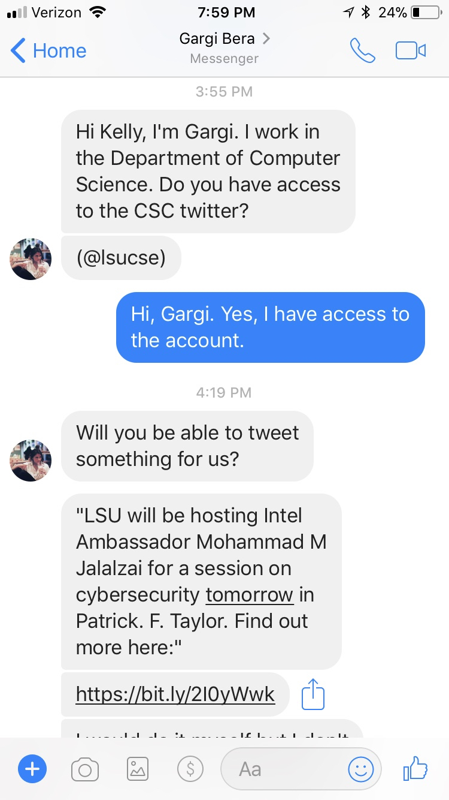Send a thumbs-up like
Screen dimensions: 449x800
tap(415, 768)
